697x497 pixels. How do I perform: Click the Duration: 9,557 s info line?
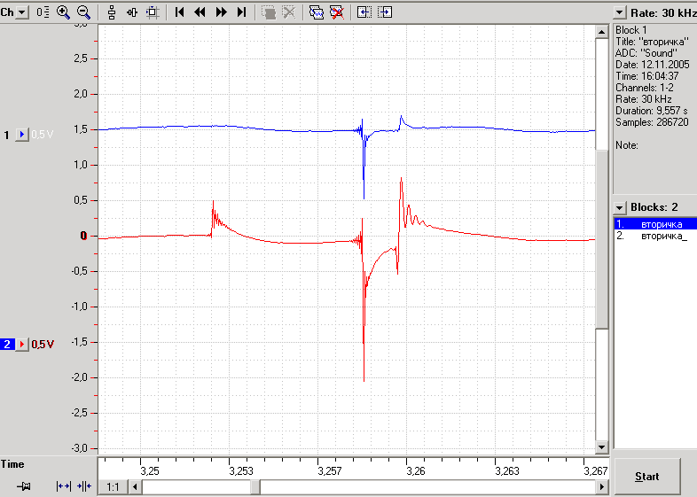(x=652, y=111)
